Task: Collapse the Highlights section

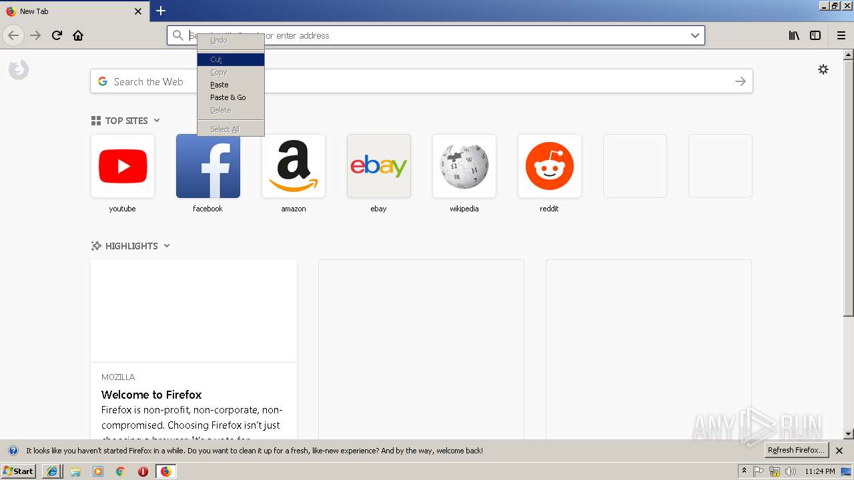Action: point(167,246)
